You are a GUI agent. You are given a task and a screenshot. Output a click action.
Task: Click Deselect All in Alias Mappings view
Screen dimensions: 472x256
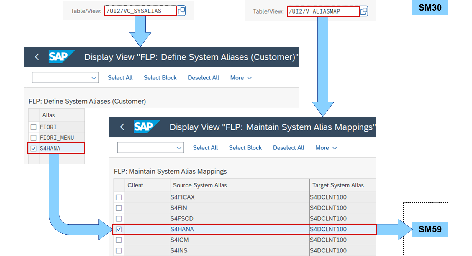289,148
